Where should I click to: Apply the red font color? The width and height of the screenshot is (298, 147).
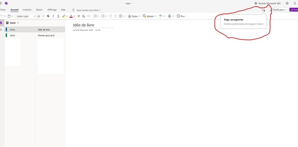click(71, 16)
